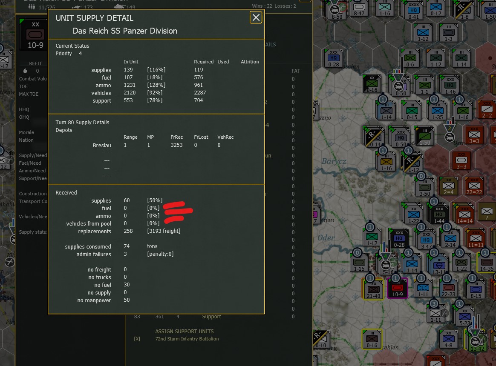
Task: Click the HHQ label in unit panel
Action: pyautogui.click(x=24, y=109)
